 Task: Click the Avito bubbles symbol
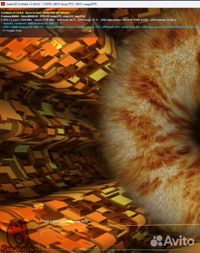pos(156,241)
